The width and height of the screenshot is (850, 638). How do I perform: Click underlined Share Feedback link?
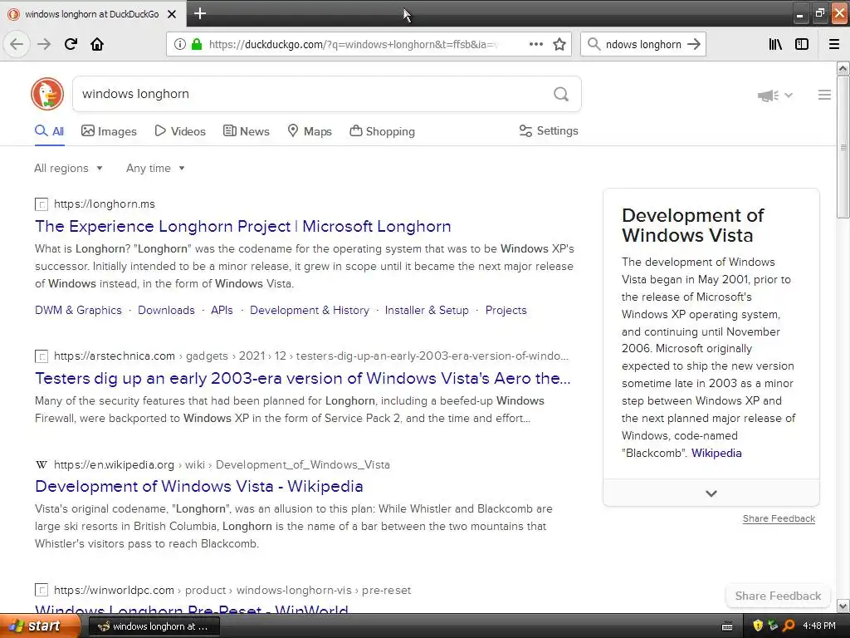[x=779, y=518]
